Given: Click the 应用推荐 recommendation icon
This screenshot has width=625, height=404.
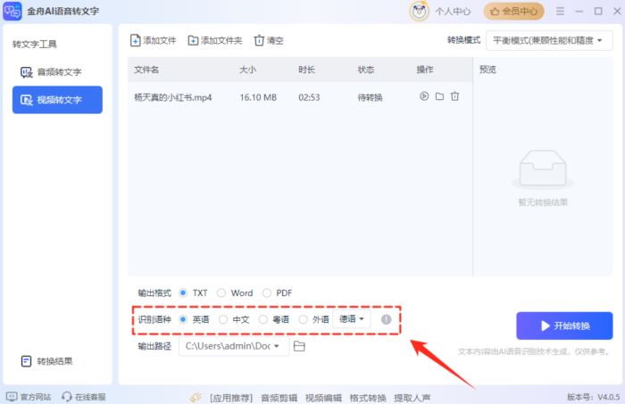Looking at the screenshot, I should (196, 397).
